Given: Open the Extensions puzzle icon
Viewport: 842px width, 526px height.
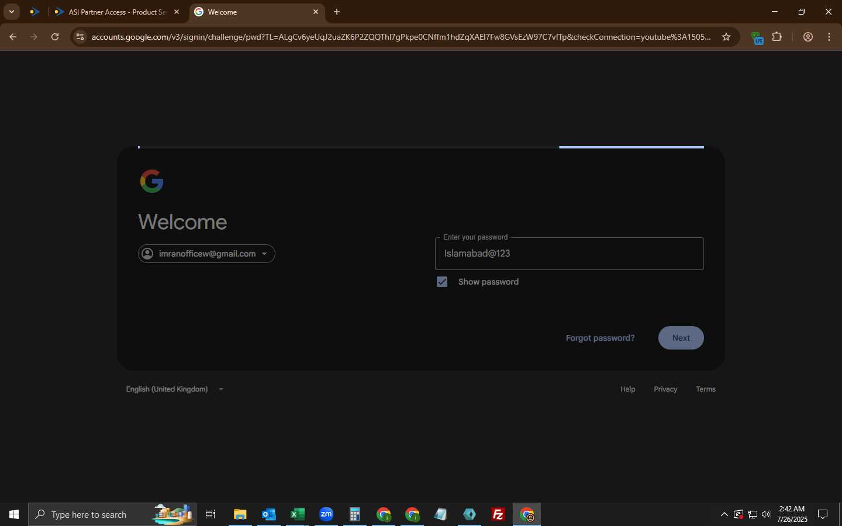Looking at the screenshot, I should click(777, 37).
